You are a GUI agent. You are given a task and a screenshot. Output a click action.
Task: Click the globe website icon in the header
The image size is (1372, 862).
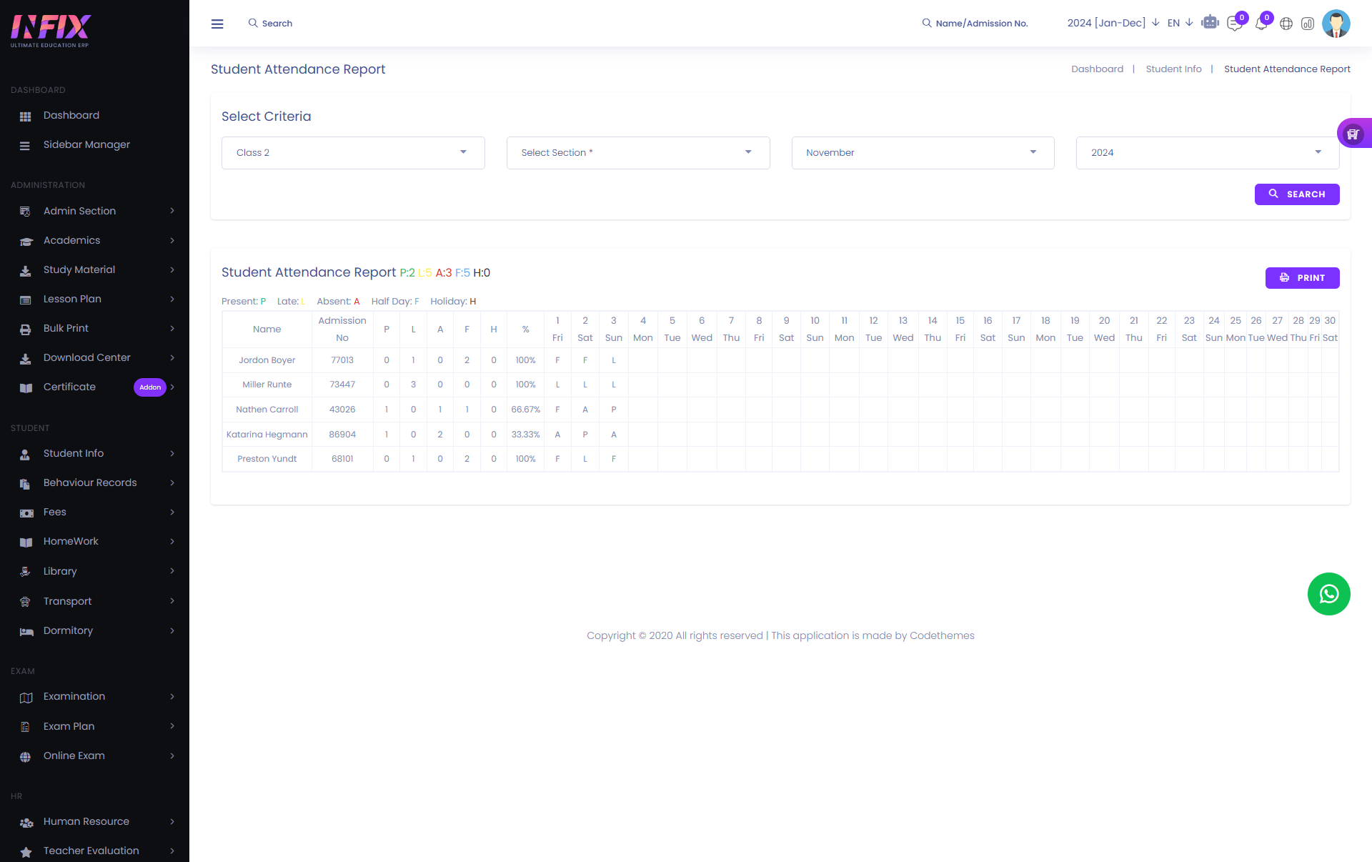pos(1286,24)
